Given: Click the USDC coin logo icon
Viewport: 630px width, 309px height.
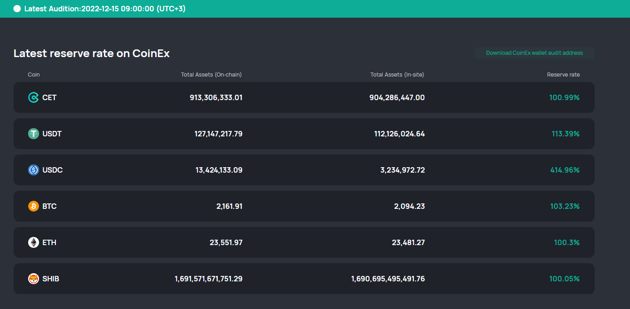Looking at the screenshot, I should point(34,170).
